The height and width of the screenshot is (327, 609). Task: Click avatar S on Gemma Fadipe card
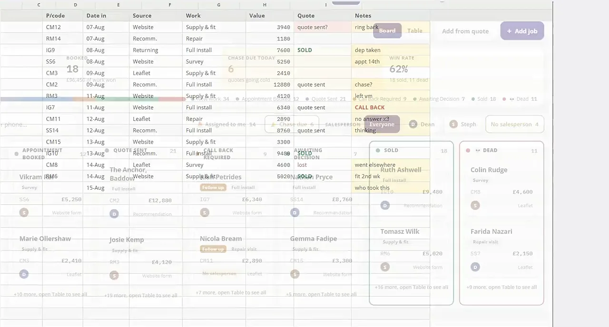click(295, 274)
